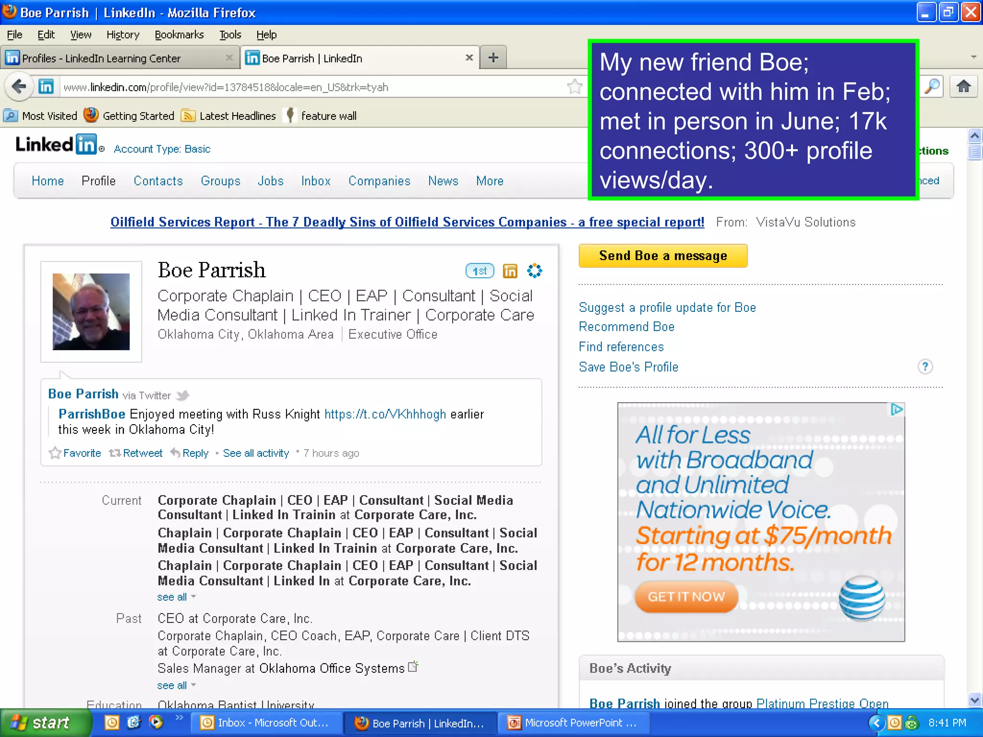Image resolution: width=983 pixels, height=737 pixels.
Task: Open the Contacts nav menu
Action: click(x=158, y=181)
